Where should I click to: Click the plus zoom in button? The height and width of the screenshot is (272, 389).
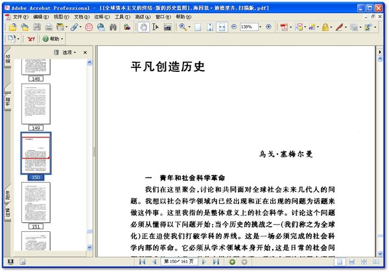click(268, 27)
